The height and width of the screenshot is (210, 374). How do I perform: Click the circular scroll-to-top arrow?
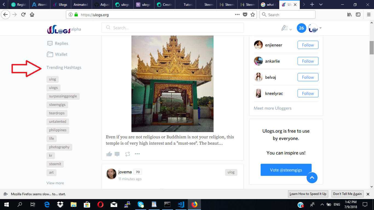[312, 178]
